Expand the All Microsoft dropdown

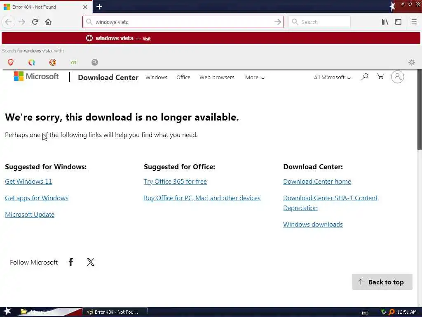[332, 77]
